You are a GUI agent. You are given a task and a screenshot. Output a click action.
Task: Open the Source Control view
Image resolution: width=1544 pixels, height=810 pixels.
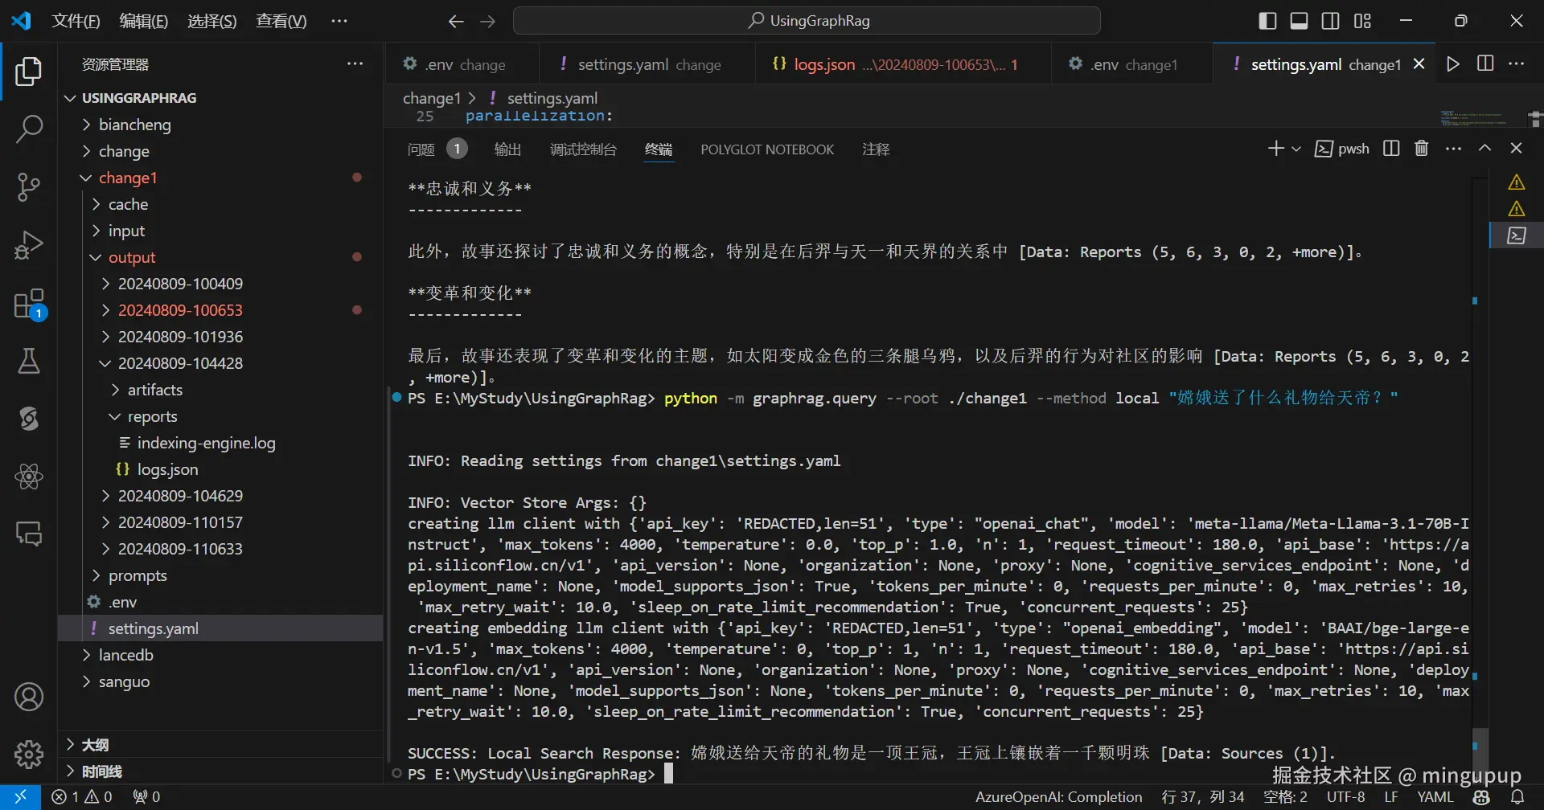pos(29,186)
